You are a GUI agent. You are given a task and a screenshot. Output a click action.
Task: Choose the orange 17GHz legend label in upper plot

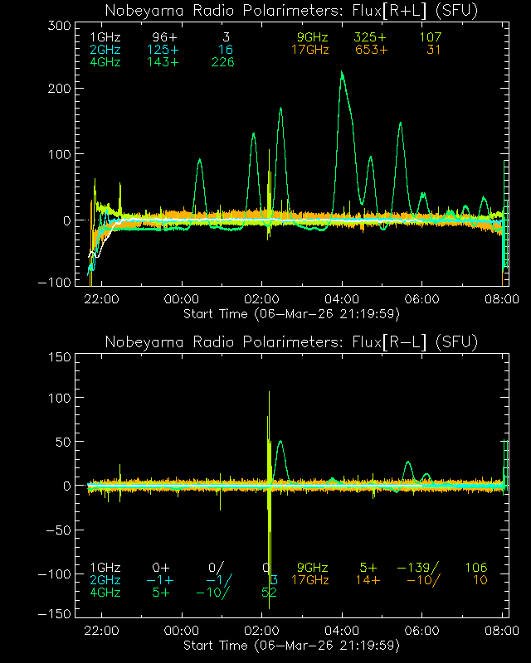309,50
